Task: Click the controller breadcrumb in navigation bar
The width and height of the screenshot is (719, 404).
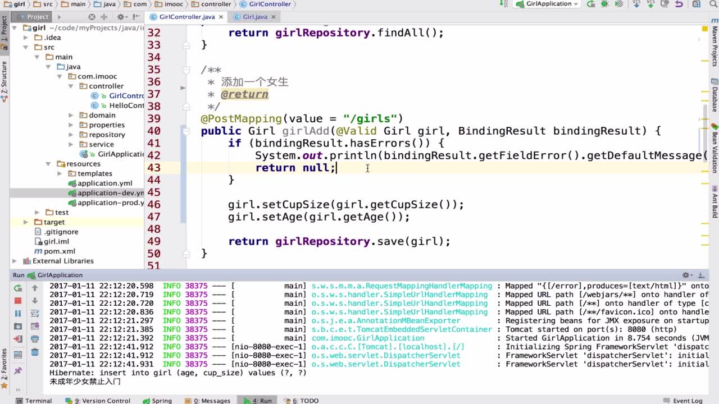Action: (211, 4)
